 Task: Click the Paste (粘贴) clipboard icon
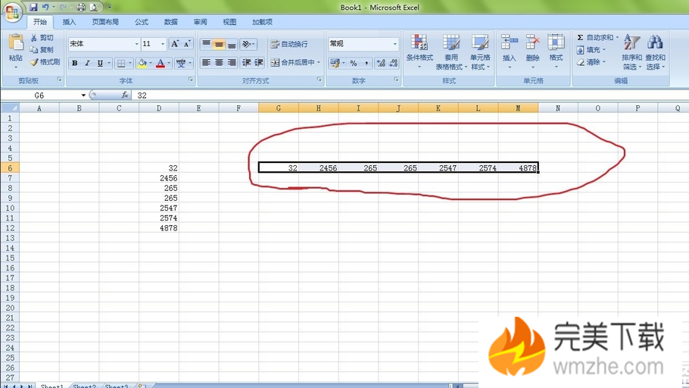point(16,42)
